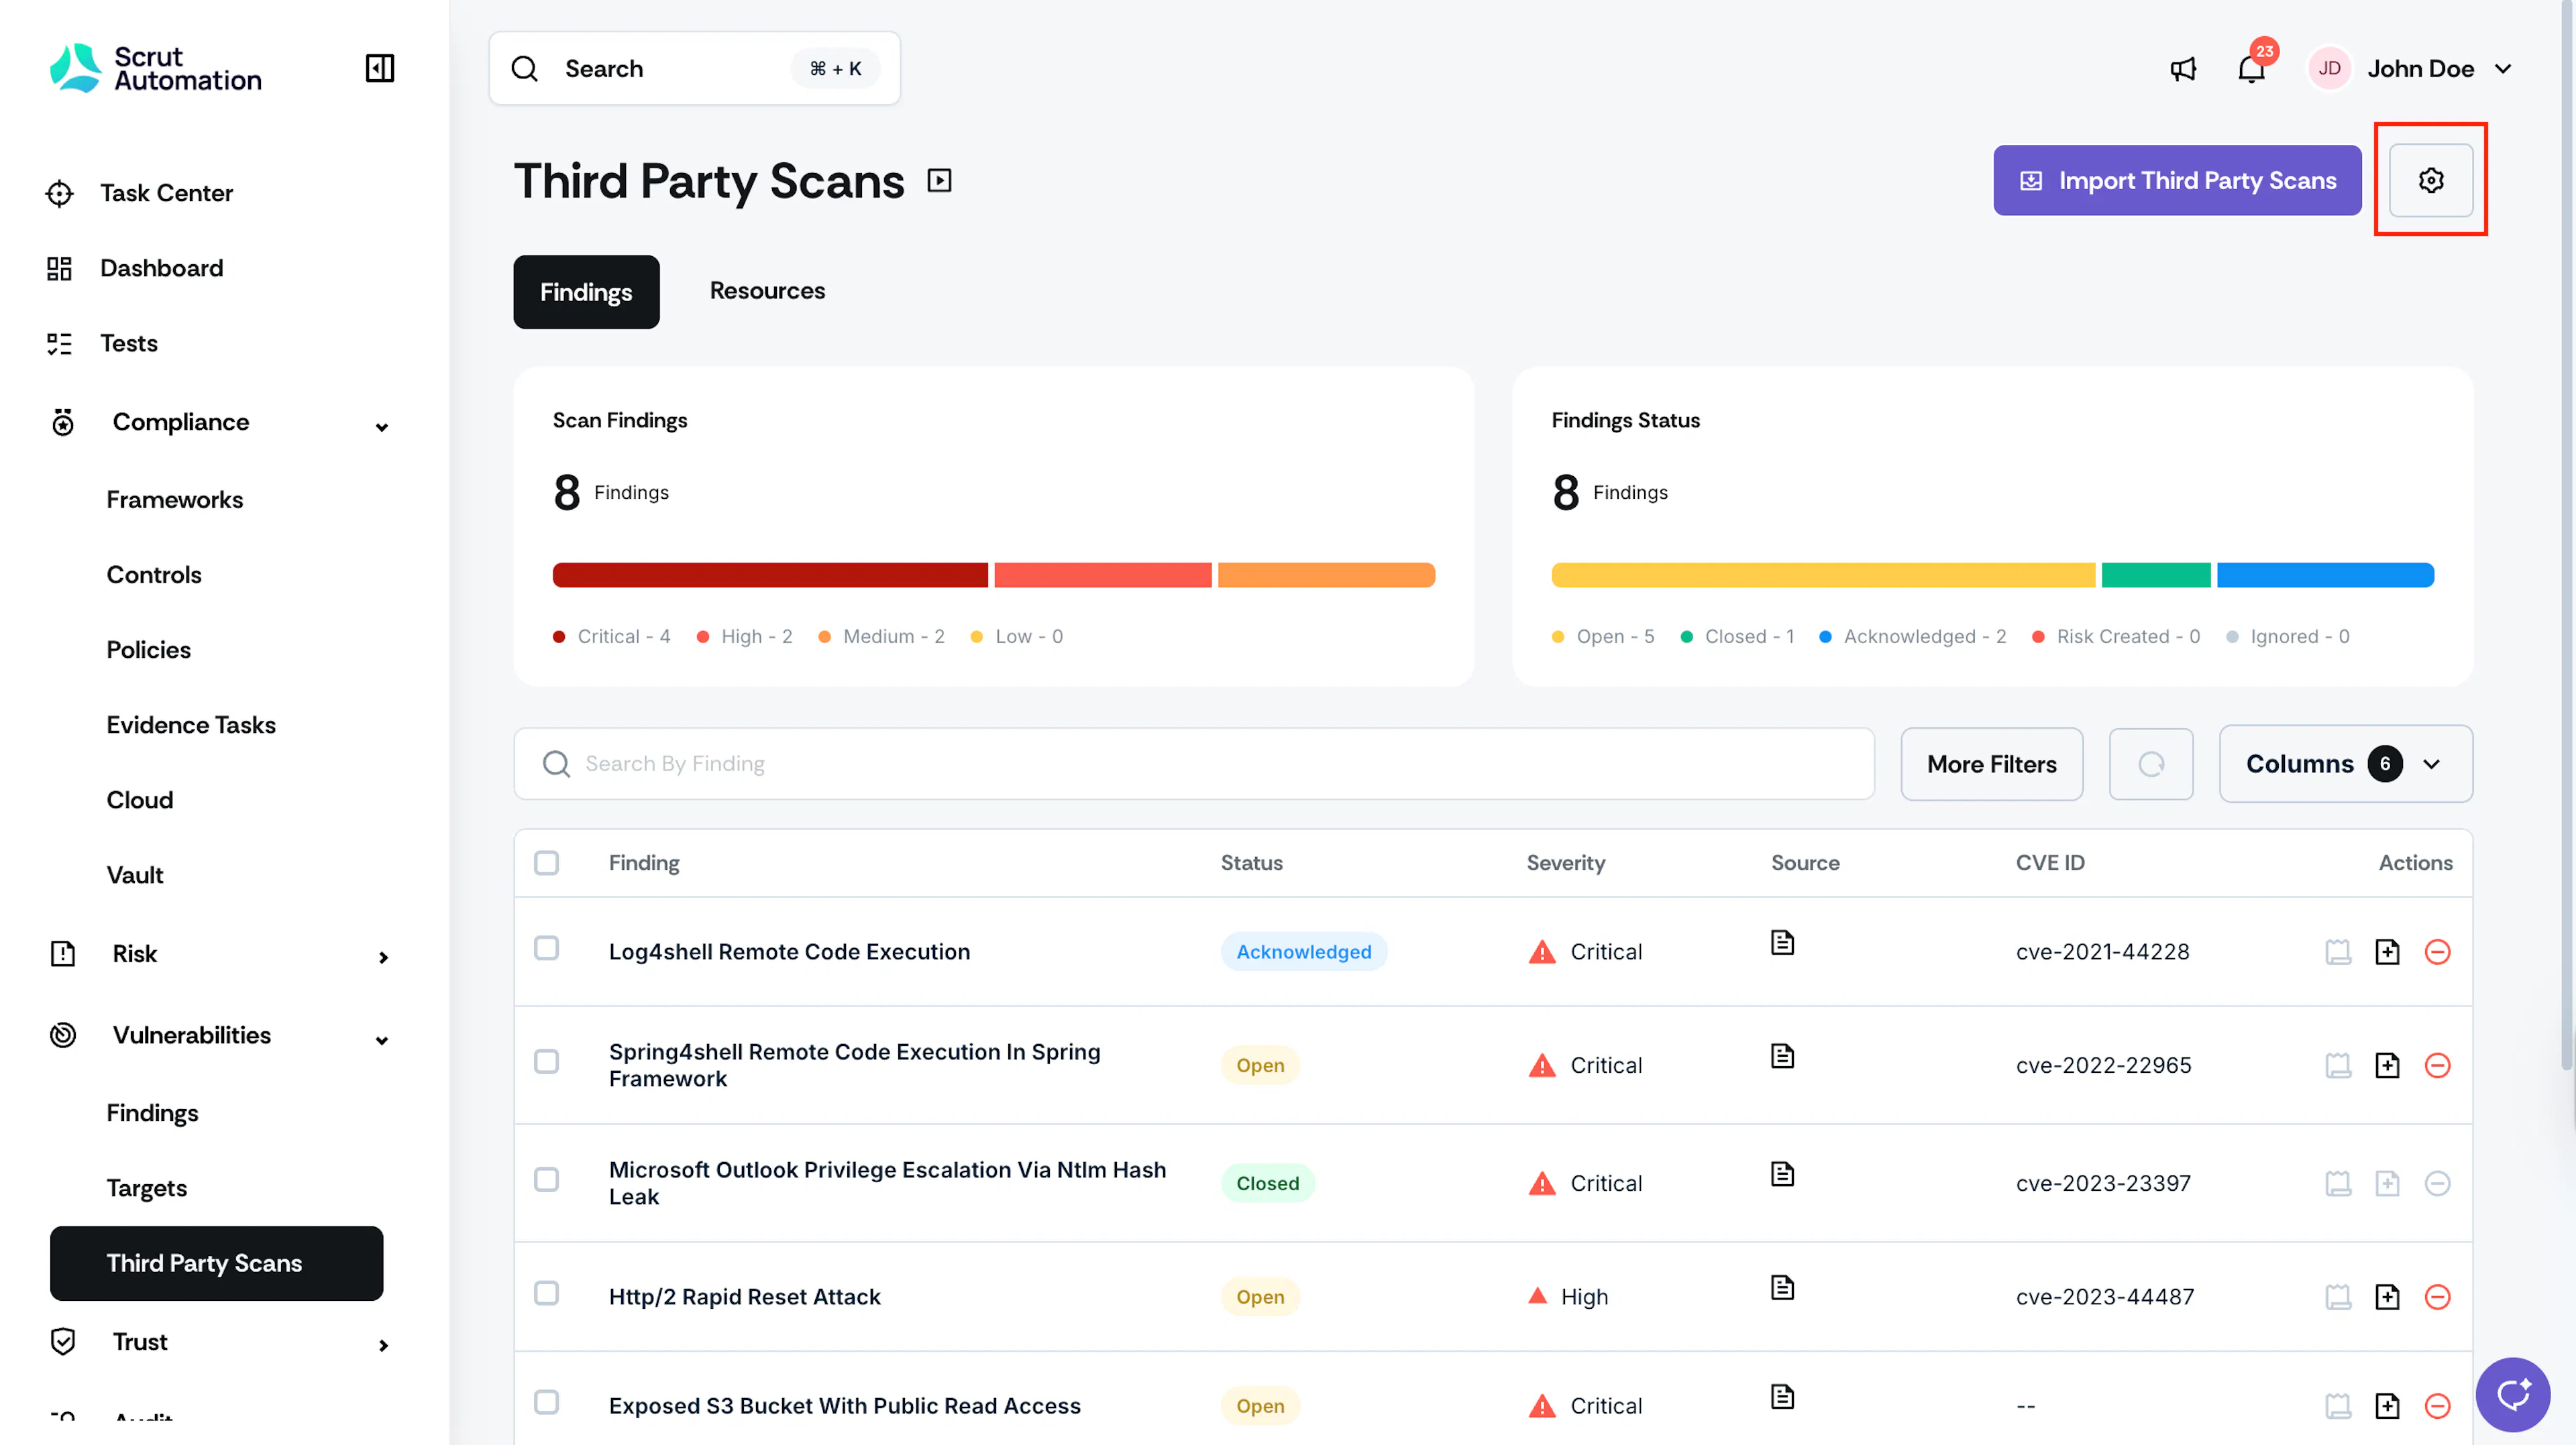Screen dimensions: 2576x1445
Task: Click the dark red Critical bar segment
Action: [x=770, y=575]
